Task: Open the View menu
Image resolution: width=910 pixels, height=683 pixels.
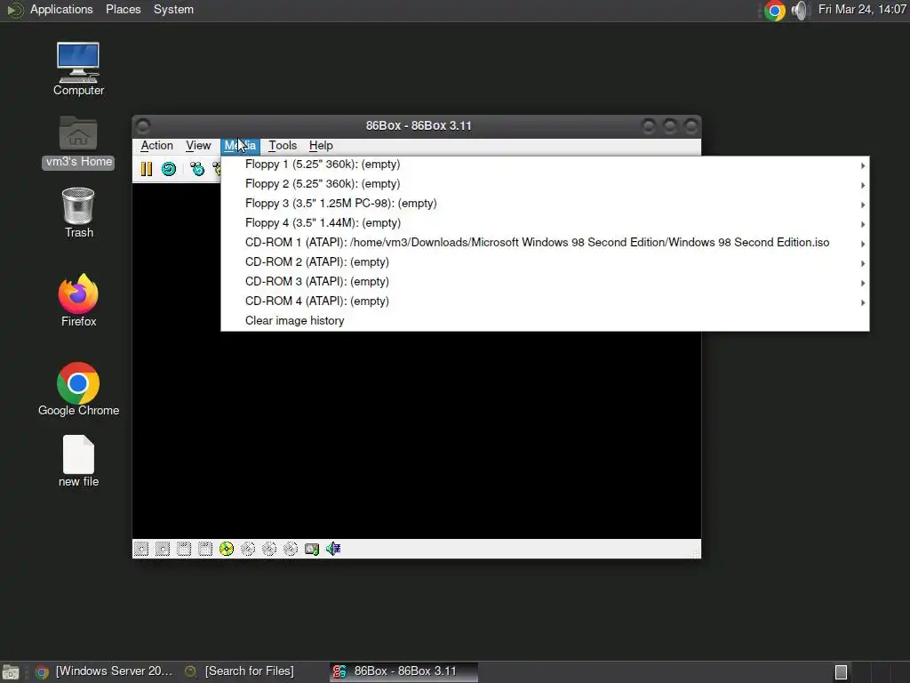Action: [198, 146]
